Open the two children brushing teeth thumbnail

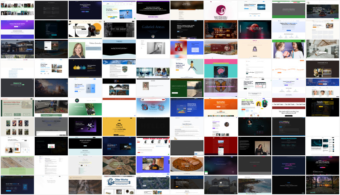289,49
